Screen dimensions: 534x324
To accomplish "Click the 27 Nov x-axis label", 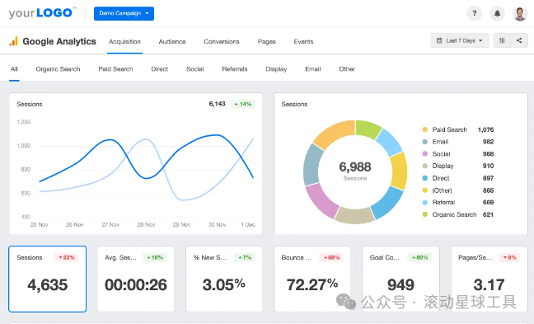I will [110, 225].
